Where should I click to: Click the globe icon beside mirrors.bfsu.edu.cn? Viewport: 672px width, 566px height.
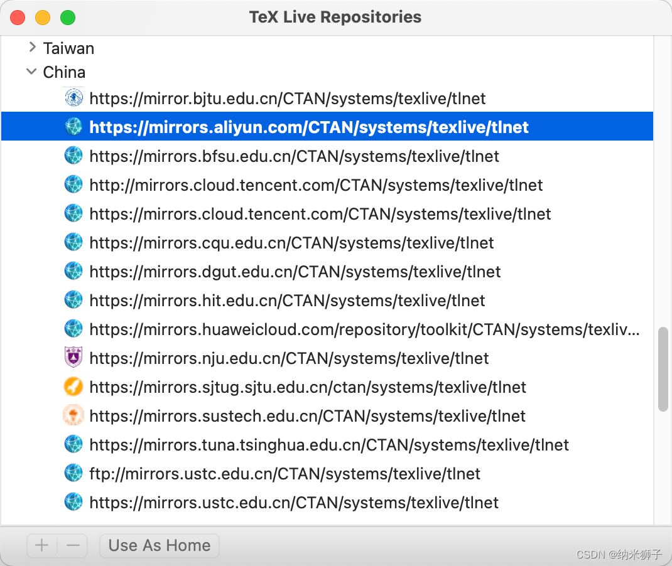tap(73, 156)
